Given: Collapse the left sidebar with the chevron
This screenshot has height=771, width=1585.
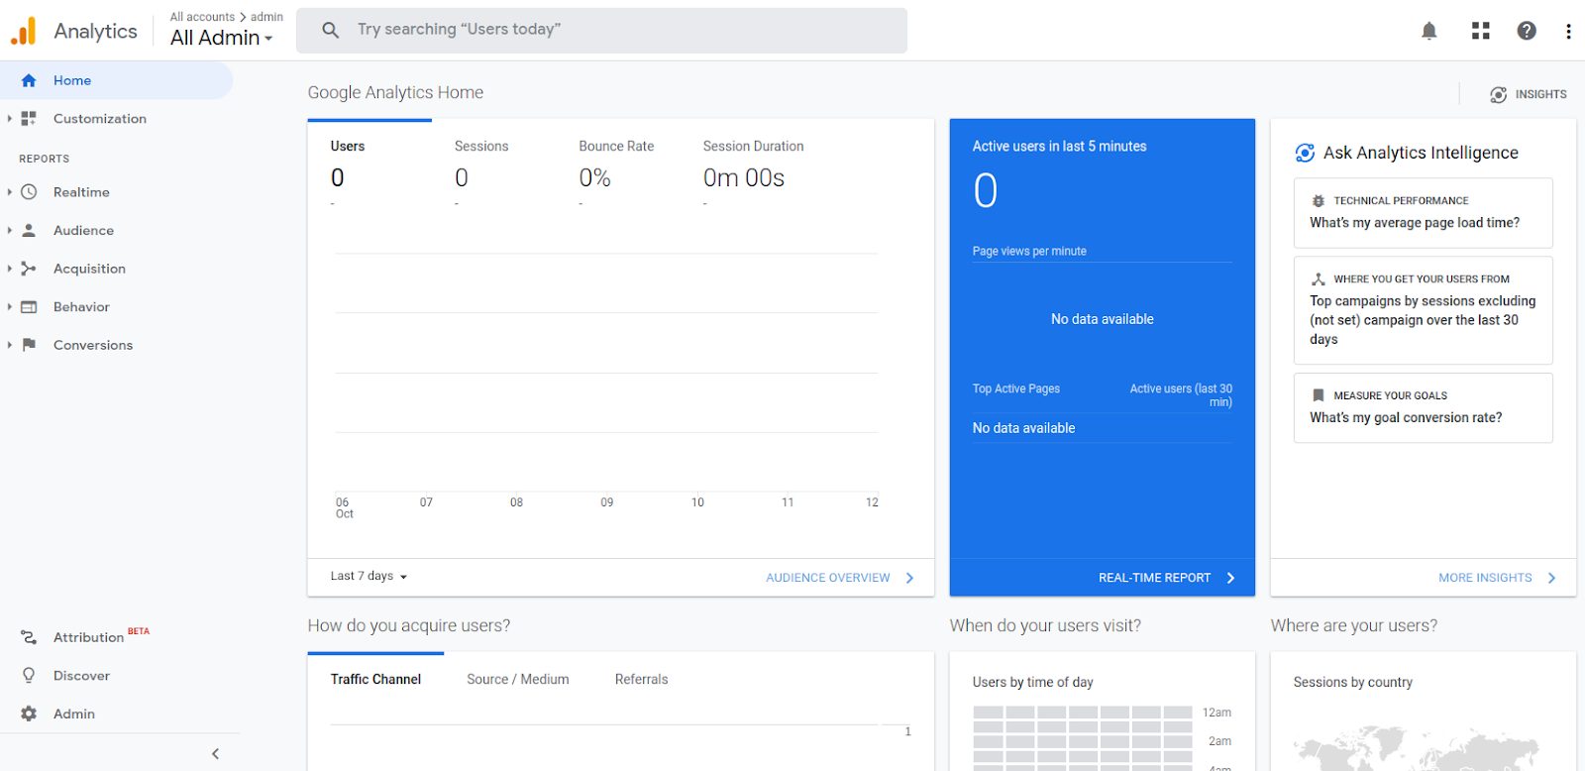Looking at the screenshot, I should coord(215,754).
